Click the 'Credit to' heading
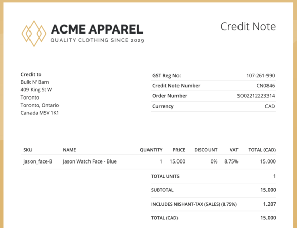The image size is (297, 228). point(31,74)
